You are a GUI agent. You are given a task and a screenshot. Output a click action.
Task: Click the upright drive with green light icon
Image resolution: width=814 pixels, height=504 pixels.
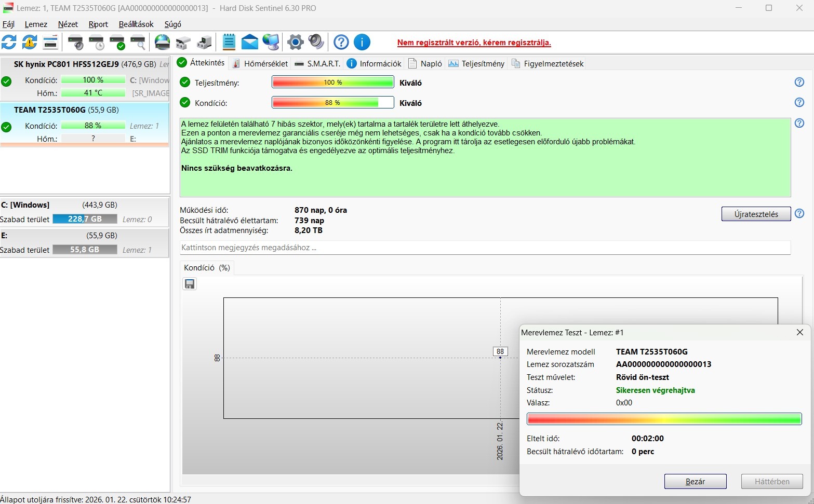205,42
